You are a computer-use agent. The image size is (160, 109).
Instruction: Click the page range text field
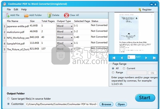[137, 73]
